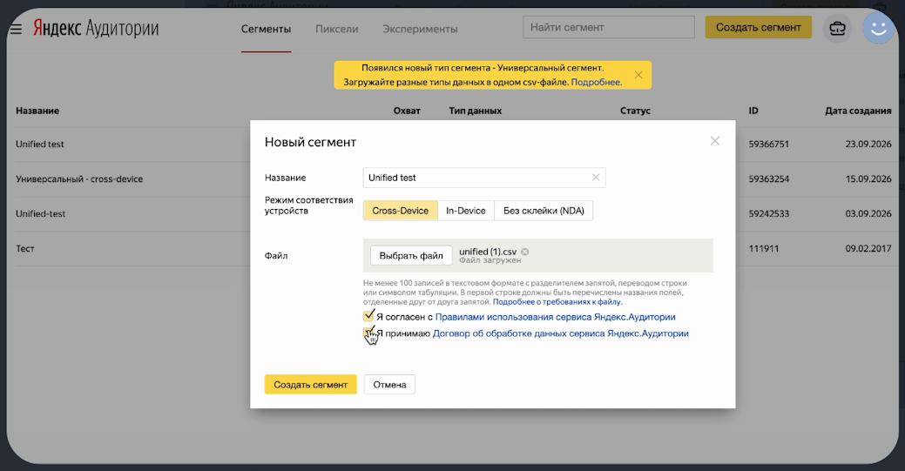Click the unified (1).csv file name

[488, 252]
